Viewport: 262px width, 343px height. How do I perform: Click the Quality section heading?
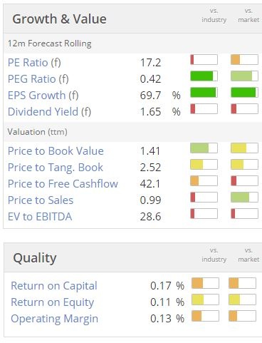[x=35, y=258]
